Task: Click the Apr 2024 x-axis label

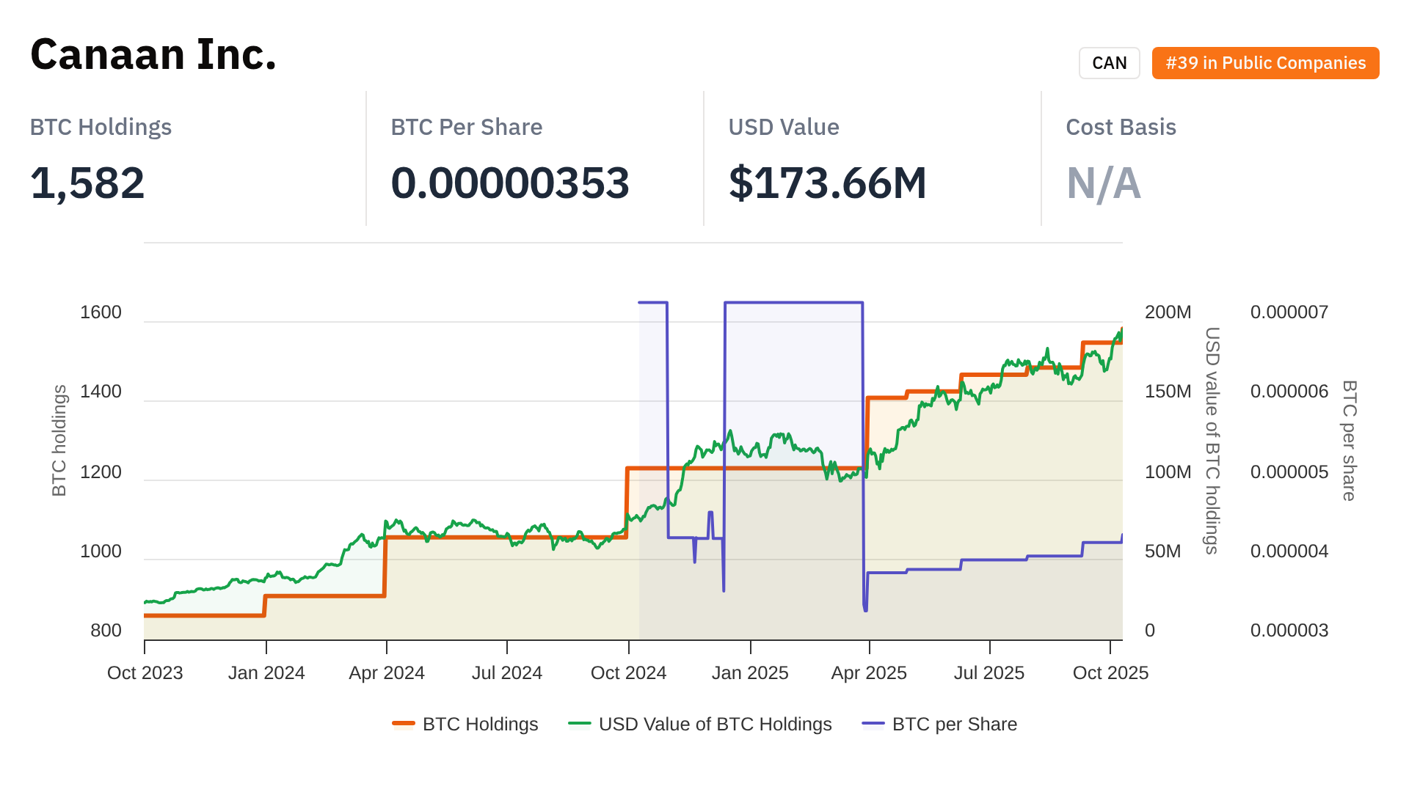Action: (387, 672)
